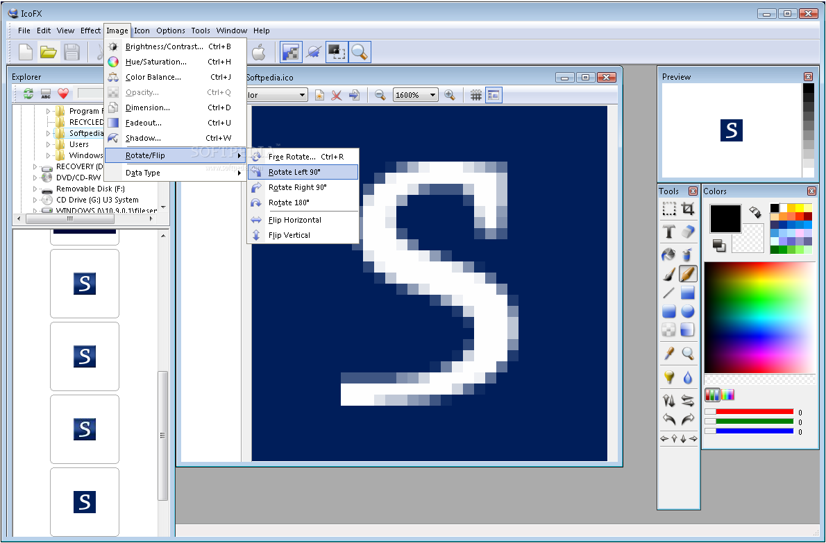Choose Rotate Left 90° from submenu

tap(303, 172)
